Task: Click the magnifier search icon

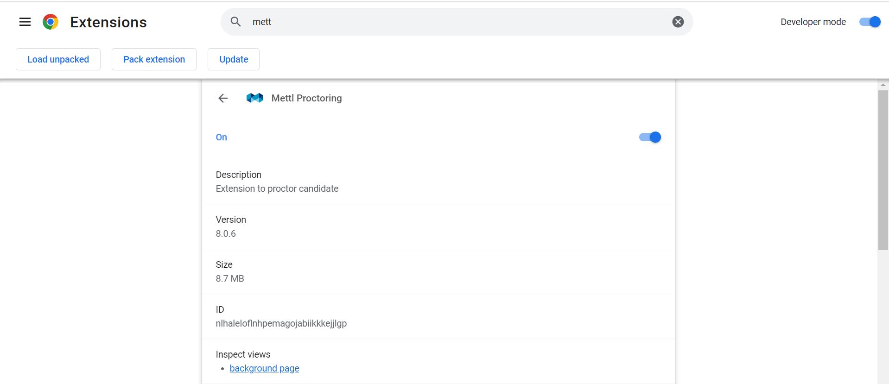Action: coord(235,22)
